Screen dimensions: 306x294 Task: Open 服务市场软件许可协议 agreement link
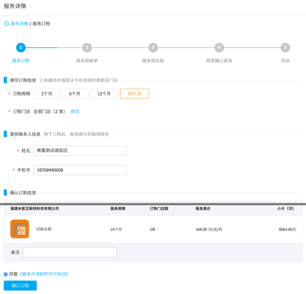[44, 274]
